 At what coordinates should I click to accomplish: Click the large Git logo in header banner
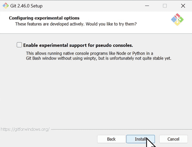click(x=177, y=20)
